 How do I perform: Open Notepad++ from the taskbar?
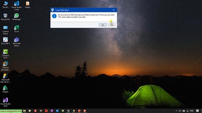(30, 111)
